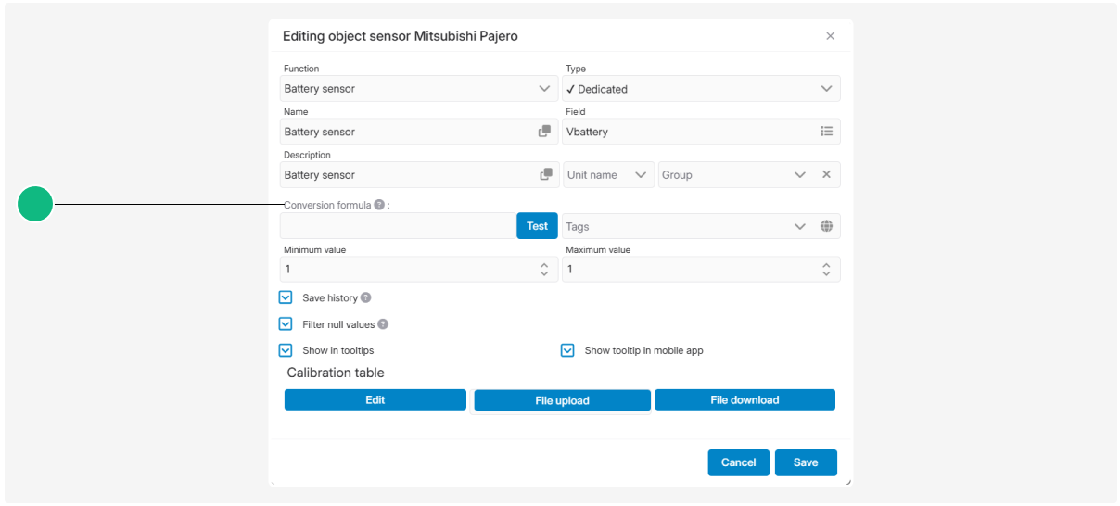Viewport: 1120px width, 506px height.
Task: Uncheck Show in tooltips
Action: click(x=286, y=350)
